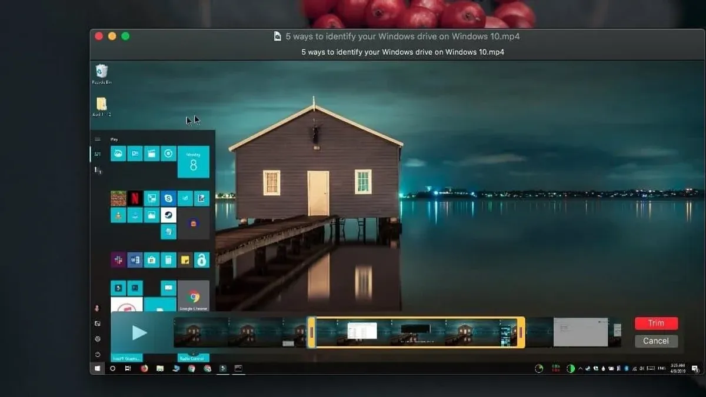The width and height of the screenshot is (706, 397).
Task: Click the Power icon in Start menu
Action: pos(98,355)
